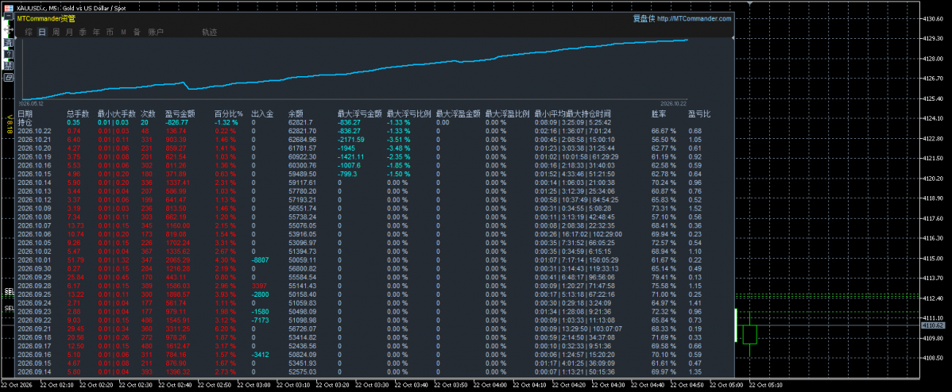This screenshot has height=392, width=952.
Task: Click the 3311.25 profit value
Action: (177, 329)
